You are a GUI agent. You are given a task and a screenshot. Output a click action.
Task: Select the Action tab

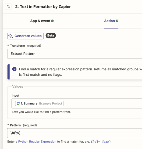[x=111, y=21]
